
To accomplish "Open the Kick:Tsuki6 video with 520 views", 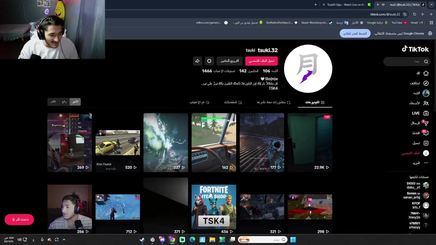I will click(118, 143).
